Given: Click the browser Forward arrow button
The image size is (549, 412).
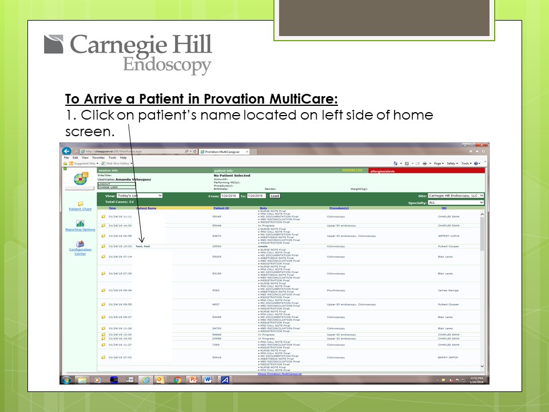Looking at the screenshot, I should tap(75, 151).
